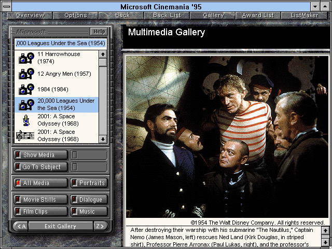Select the 1984 (1984) entry

point(57,89)
